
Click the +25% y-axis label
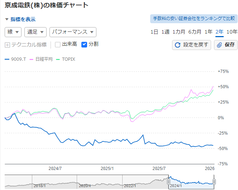223,102
